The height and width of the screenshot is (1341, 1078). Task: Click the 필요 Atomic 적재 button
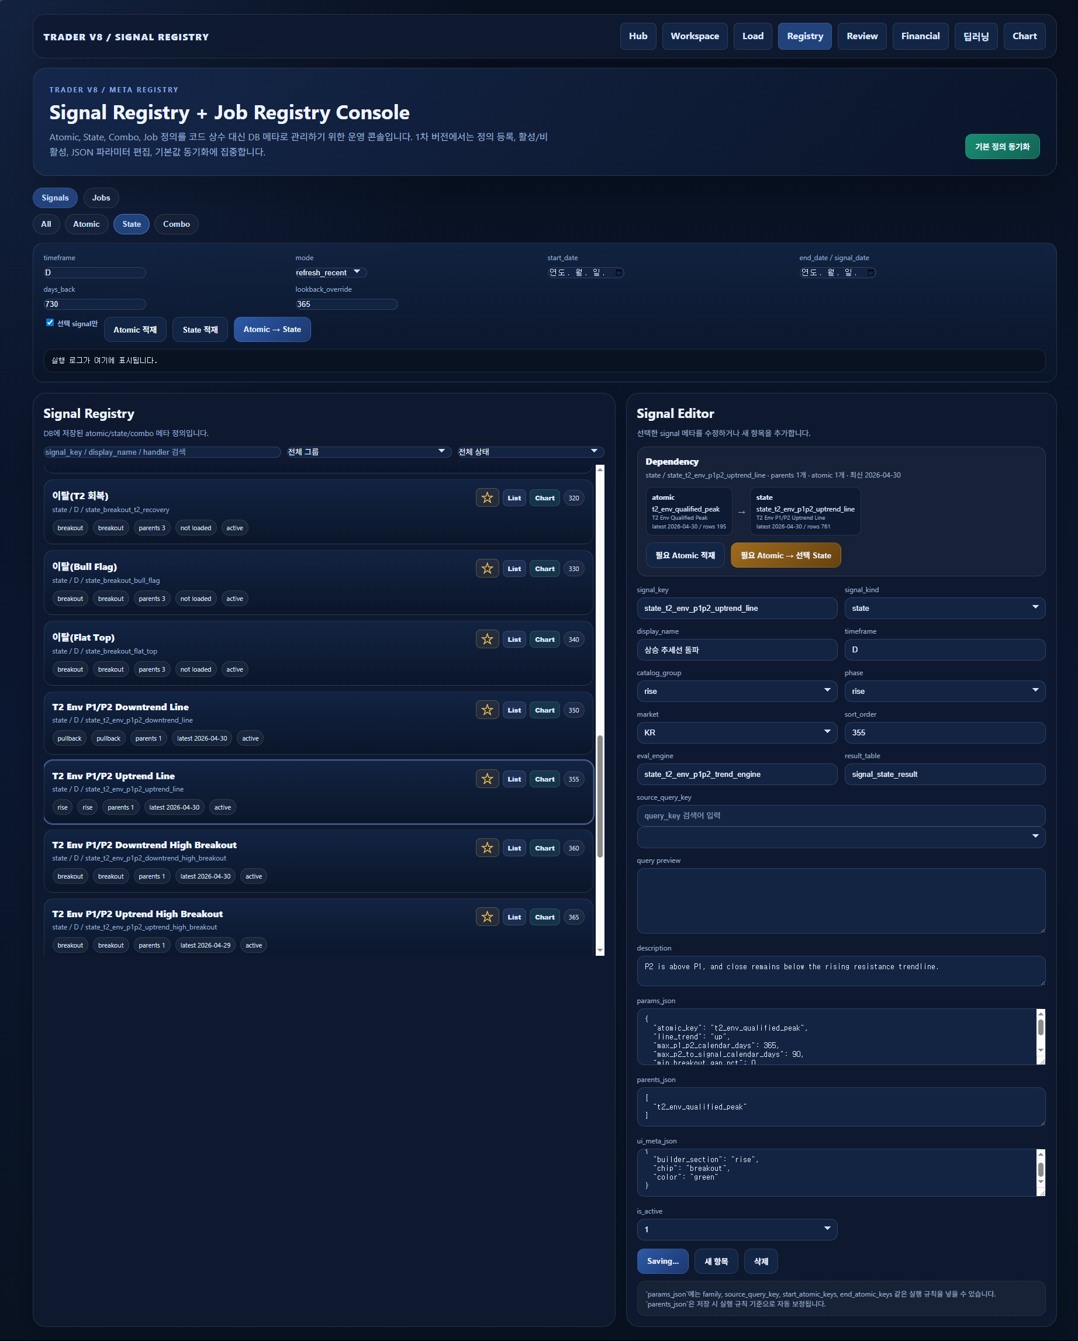pos(685,555)
